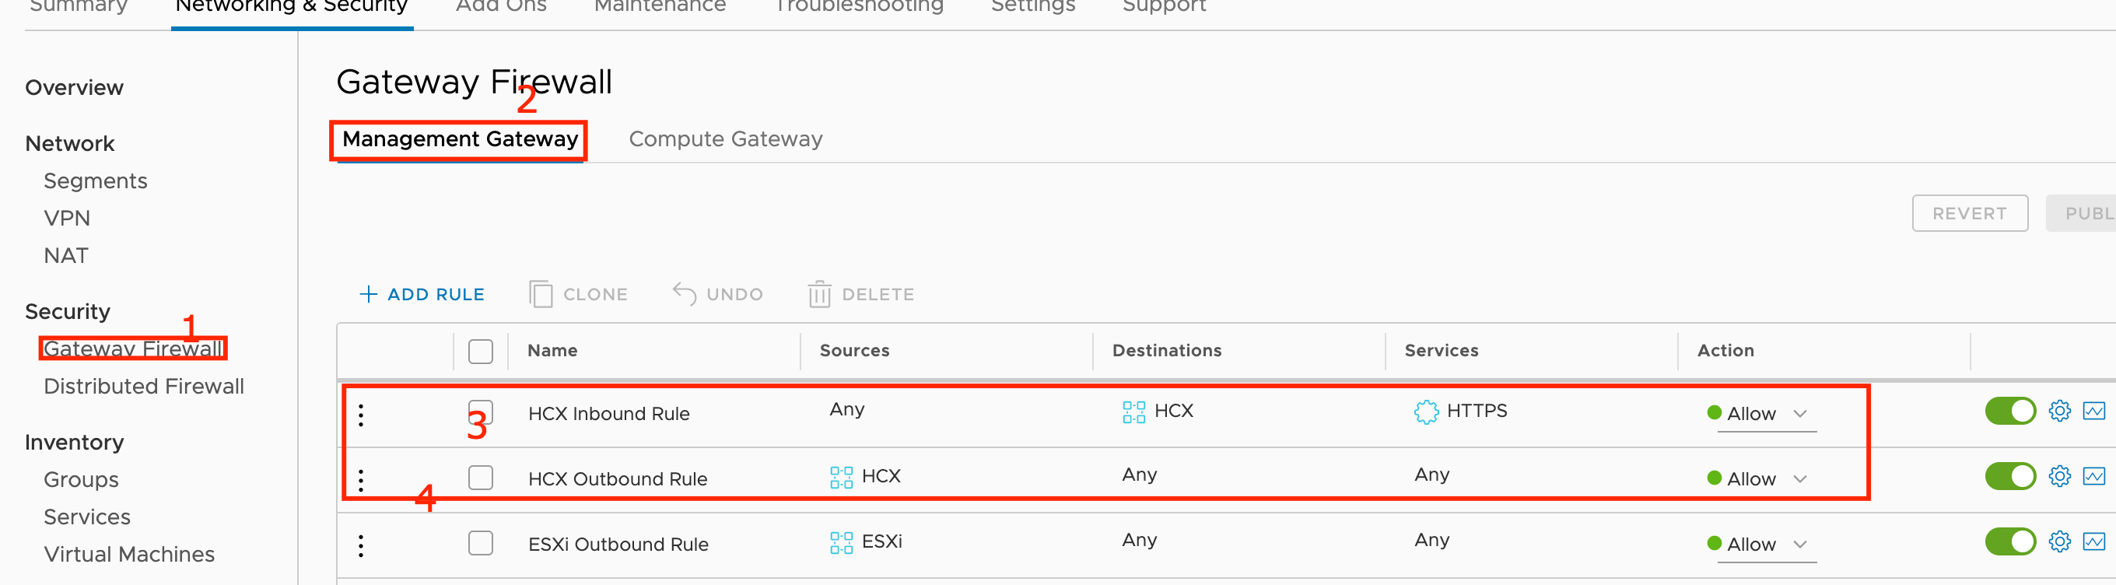View statistics graph for ESXi Outbound Rule
The width and height of the screenshot is (2116, 585).
click(x=2093, y=542)
